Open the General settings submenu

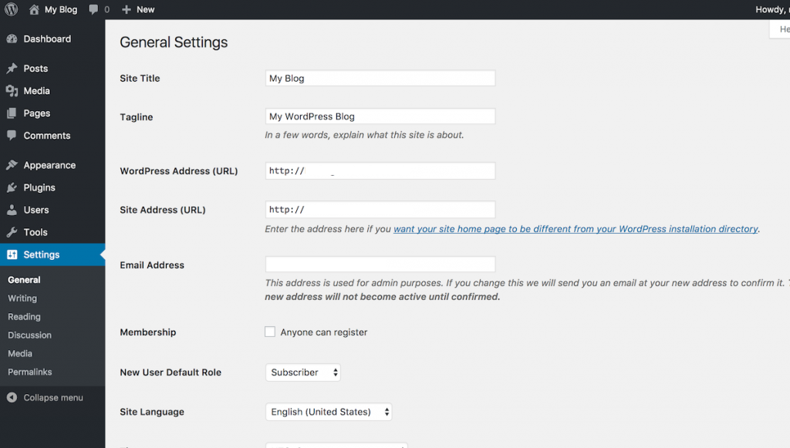pos(24,280)
